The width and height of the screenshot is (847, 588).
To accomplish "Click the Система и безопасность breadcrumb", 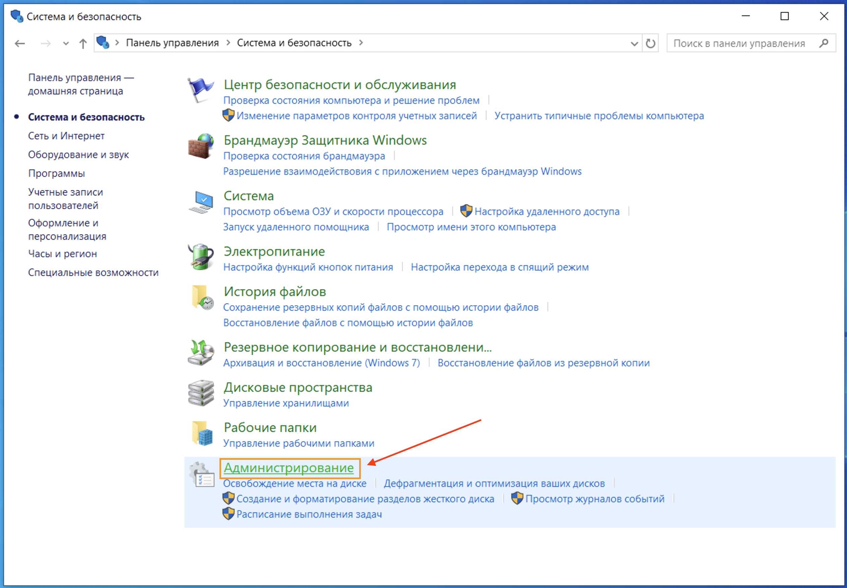I will [x=294, y=43].
